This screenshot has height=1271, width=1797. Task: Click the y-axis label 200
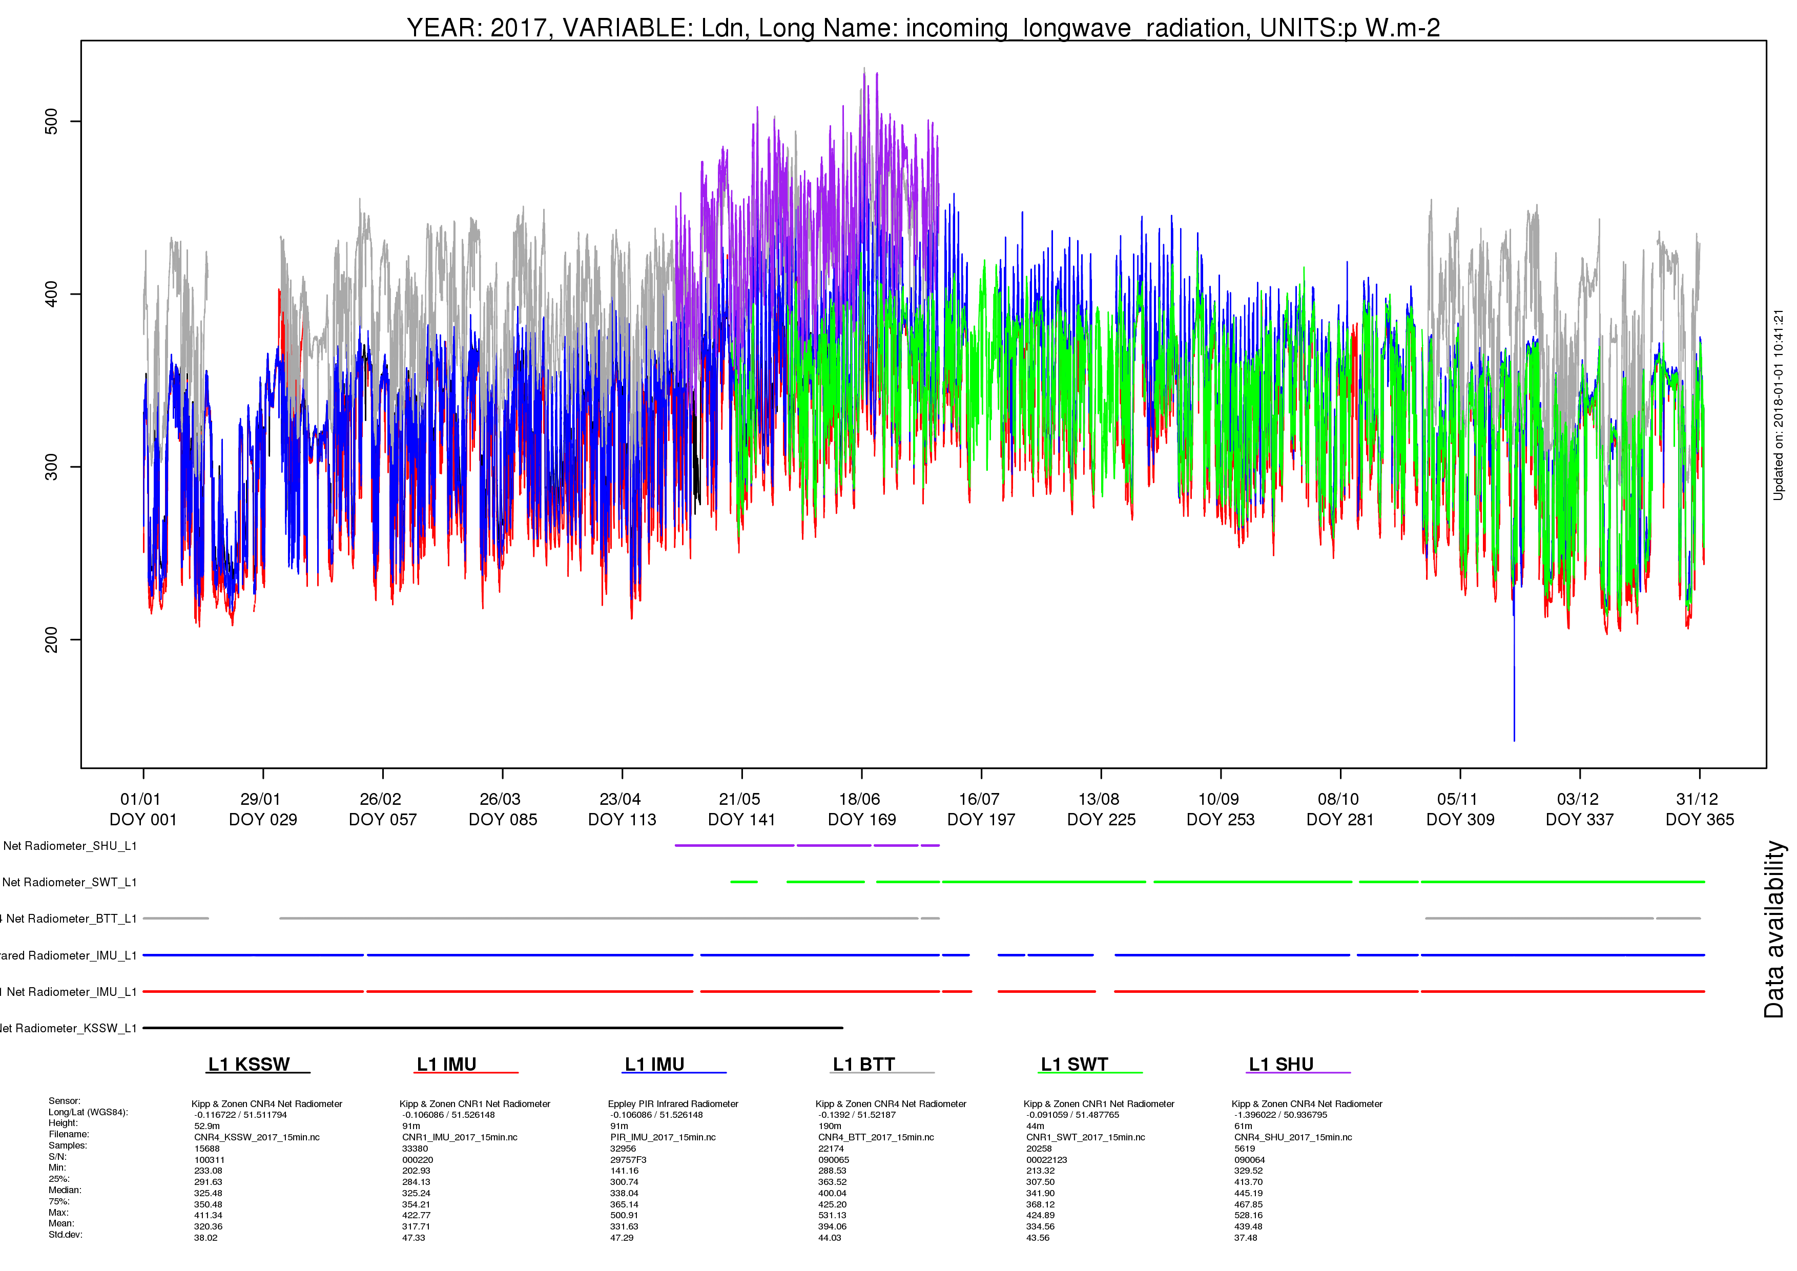pos(51,640)
